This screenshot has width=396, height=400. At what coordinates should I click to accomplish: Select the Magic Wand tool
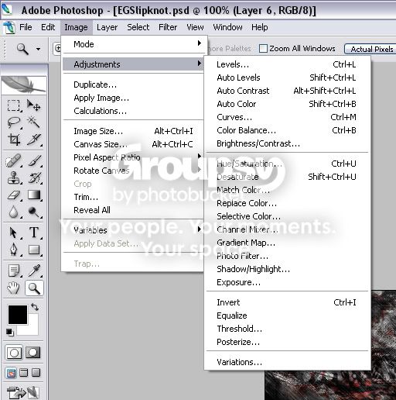click(34, 122)
